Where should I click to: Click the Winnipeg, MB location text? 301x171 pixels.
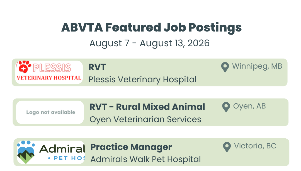257,66
